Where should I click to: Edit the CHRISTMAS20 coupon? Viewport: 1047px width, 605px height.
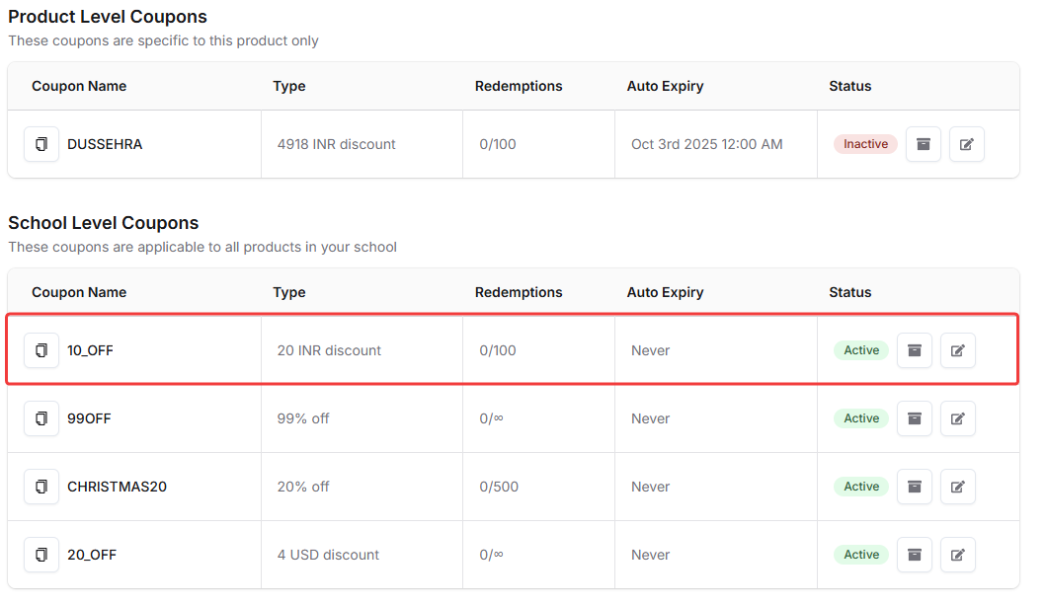[957, 487]
